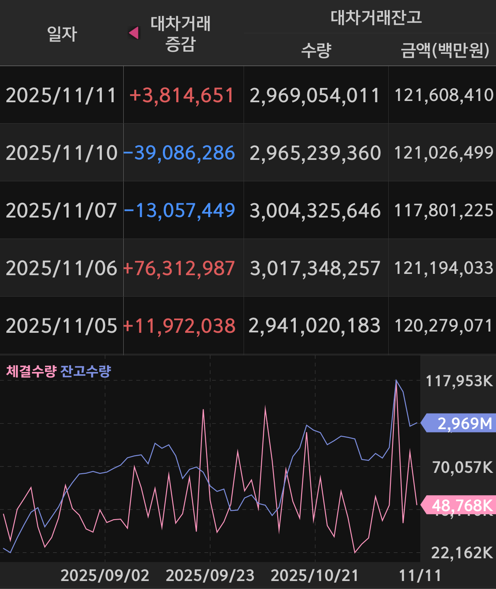Click balance quantity 2,965,239,360

pos(315,153)
